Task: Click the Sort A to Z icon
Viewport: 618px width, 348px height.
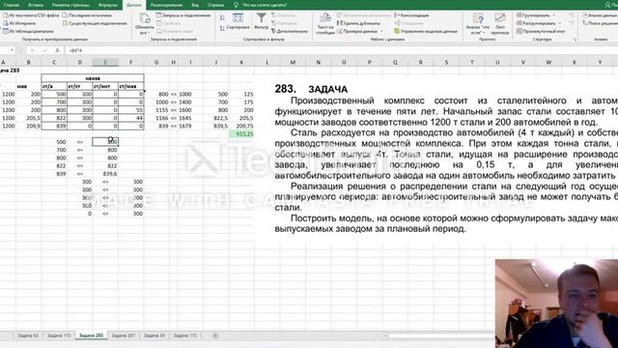Action: (222, 18)
